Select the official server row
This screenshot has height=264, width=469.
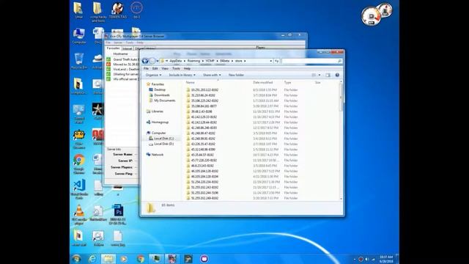click(x=122, y=79)
